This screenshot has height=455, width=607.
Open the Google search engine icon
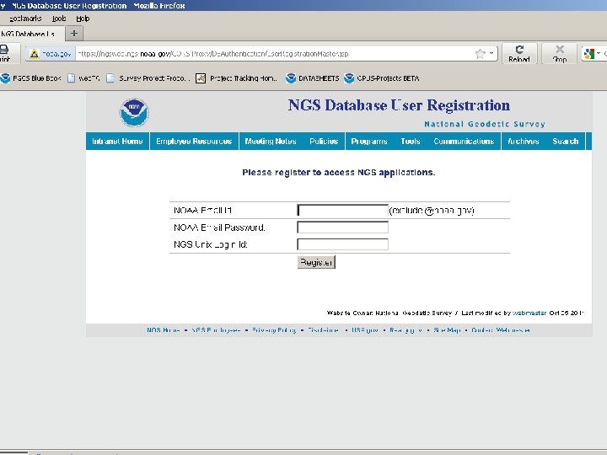(589, 54)
